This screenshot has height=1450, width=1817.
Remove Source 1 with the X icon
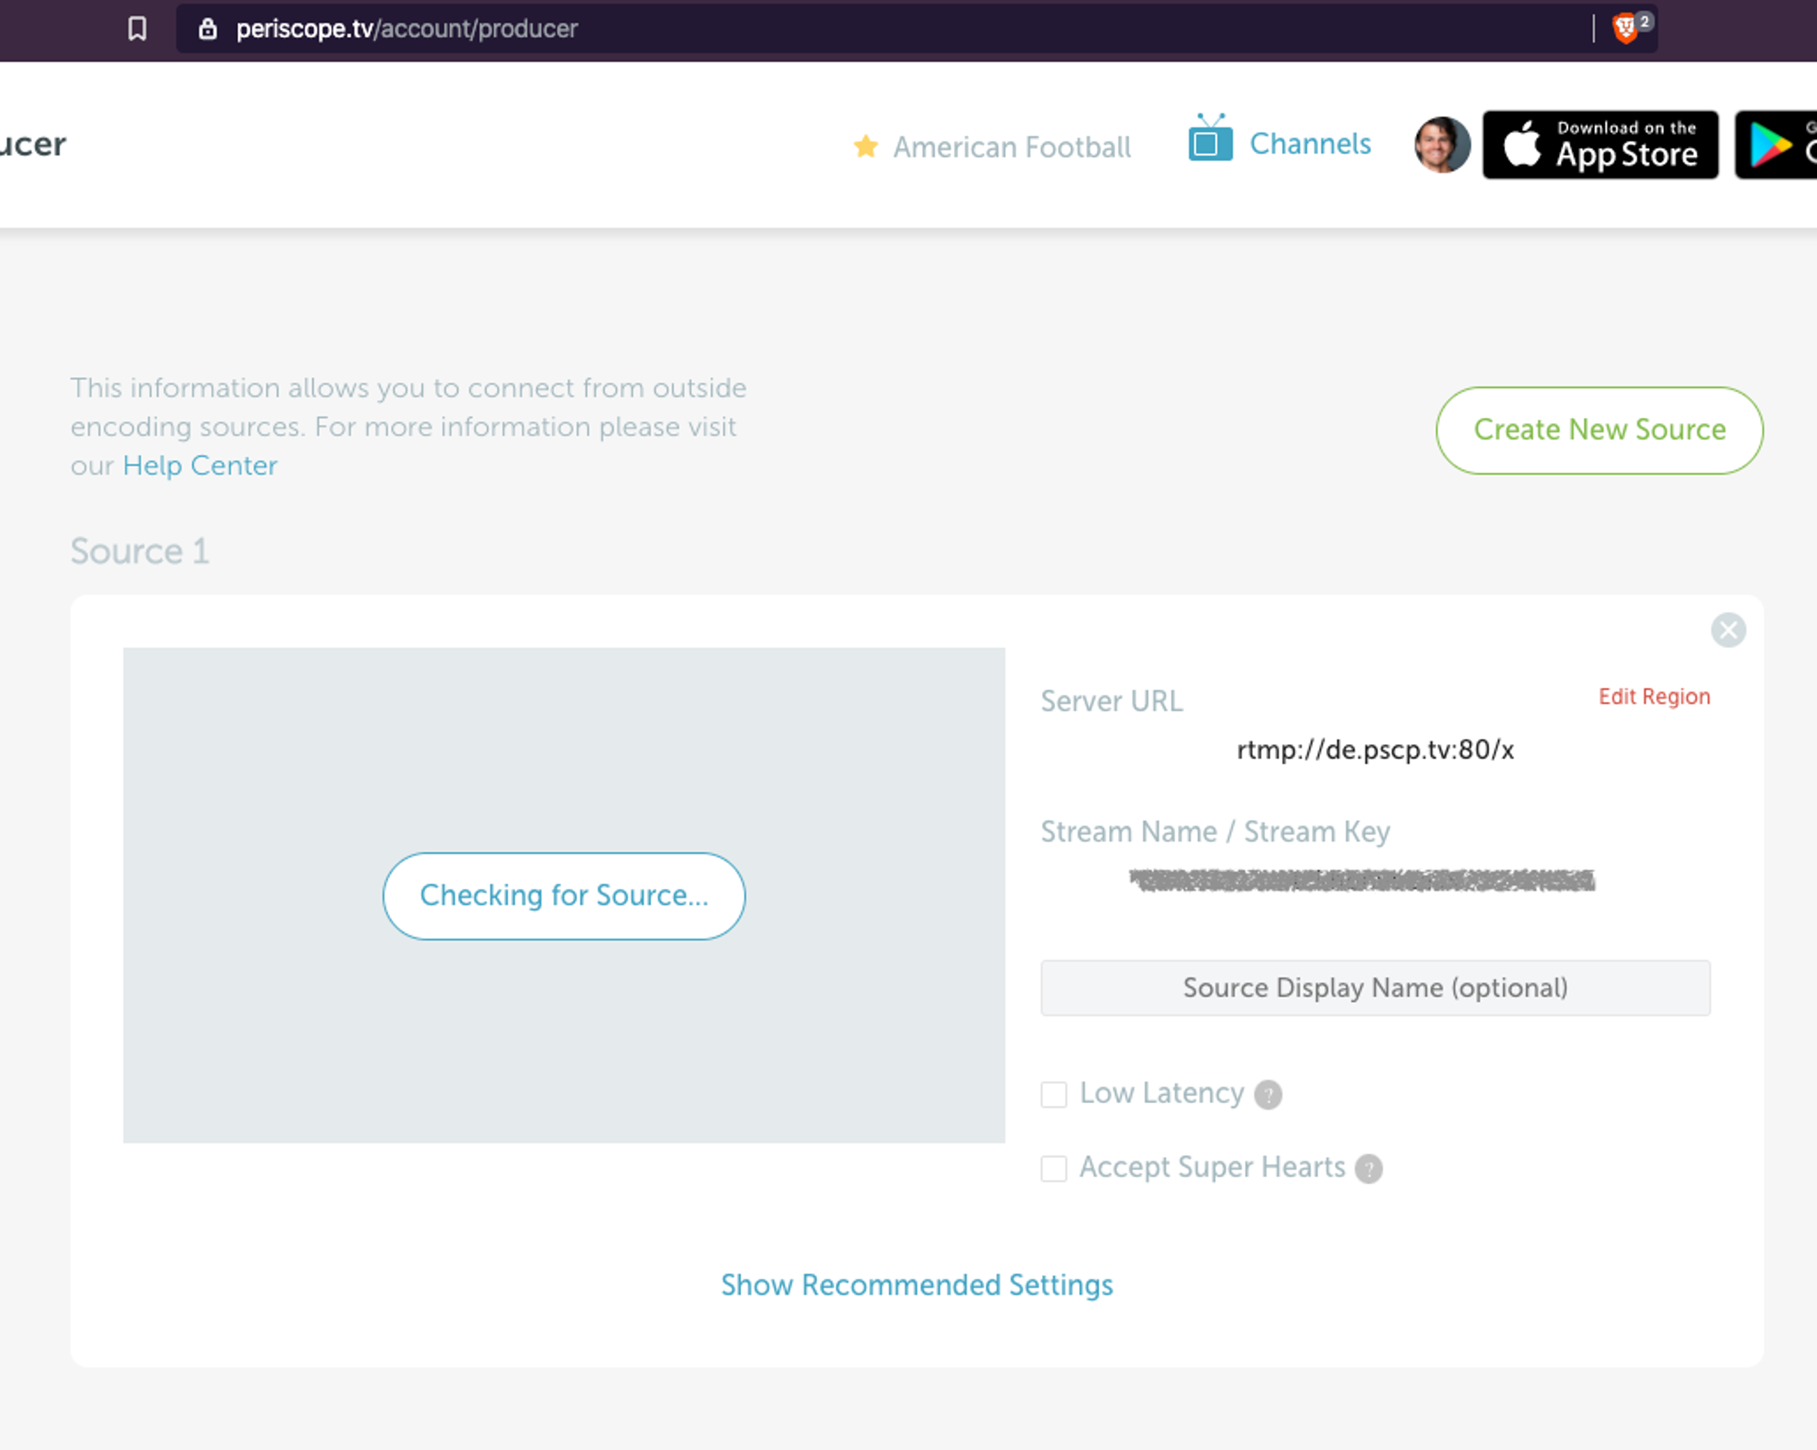1729,630
